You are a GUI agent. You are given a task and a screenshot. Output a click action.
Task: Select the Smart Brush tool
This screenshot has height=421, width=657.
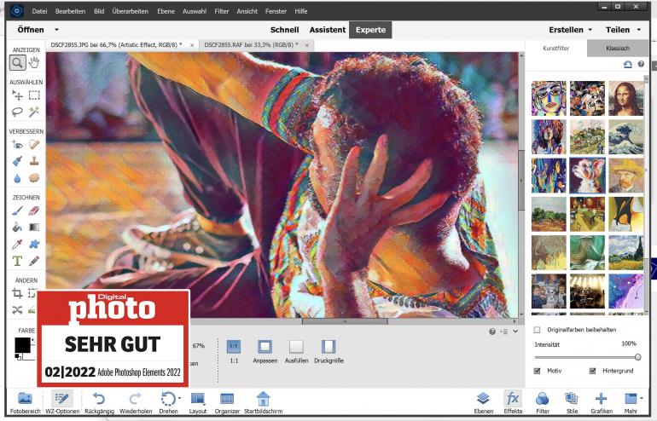pyautogui.click(x=17, y=161)
